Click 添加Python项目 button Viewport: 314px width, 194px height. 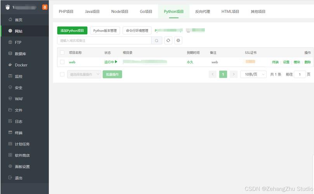(x=72, y=30)
